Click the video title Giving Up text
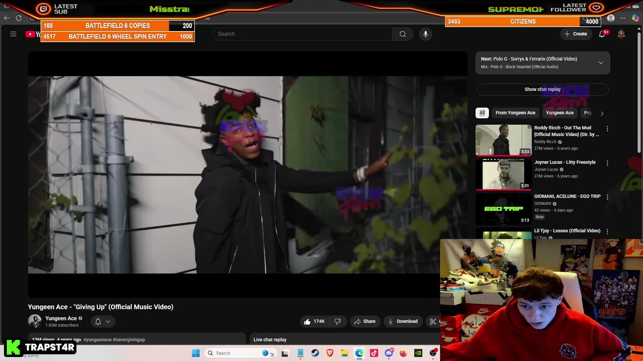Screen dimensions: 643x361 [100, 307]
